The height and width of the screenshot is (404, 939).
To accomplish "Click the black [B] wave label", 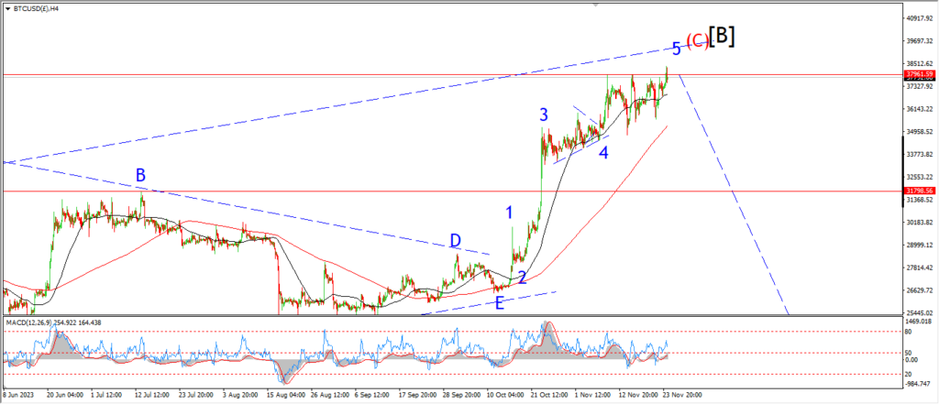I will point(723,36).
